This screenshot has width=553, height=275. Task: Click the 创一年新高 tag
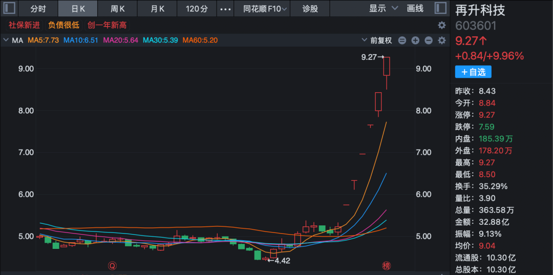point(107,25)
